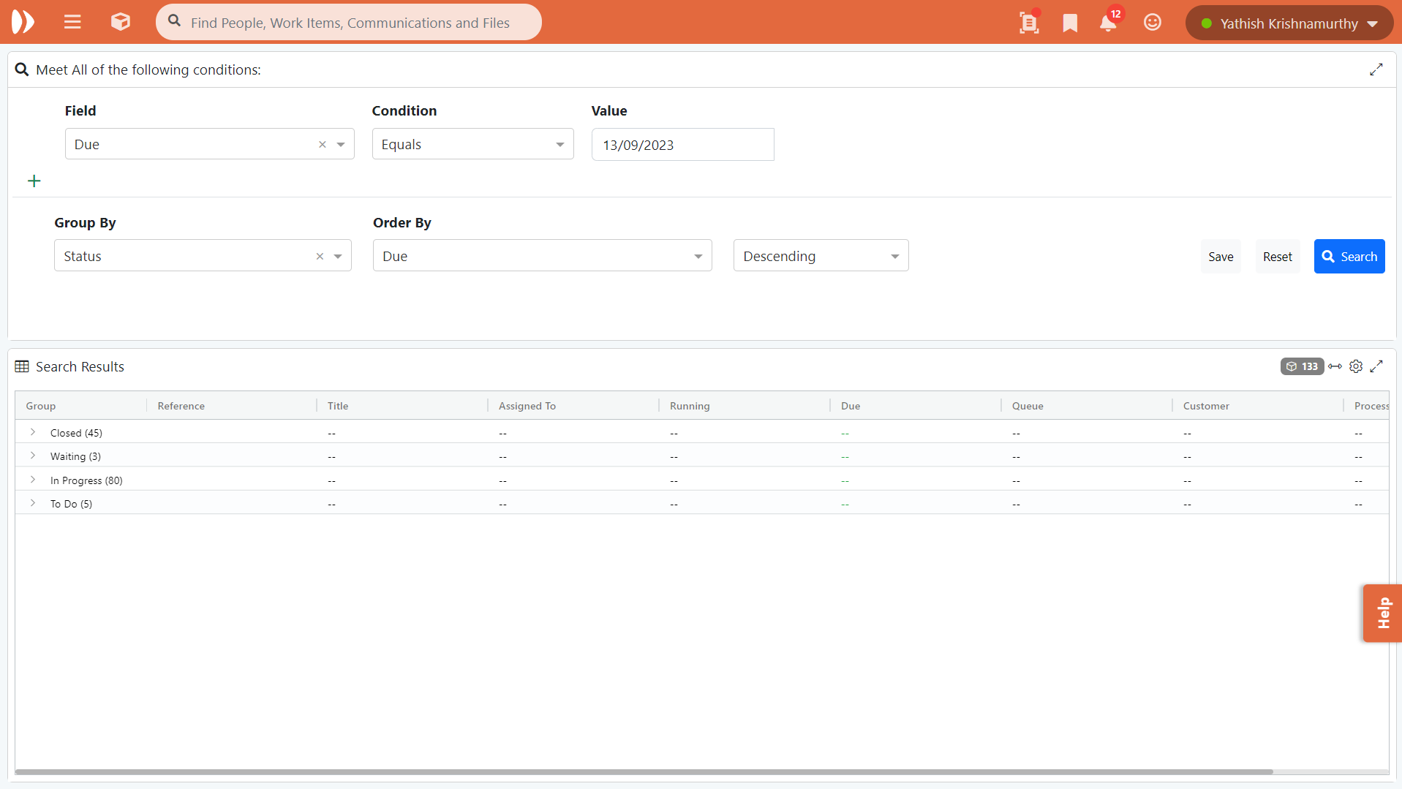Expand the Closed (45) group row
The image size is (1402, 789).
(33, 433)
